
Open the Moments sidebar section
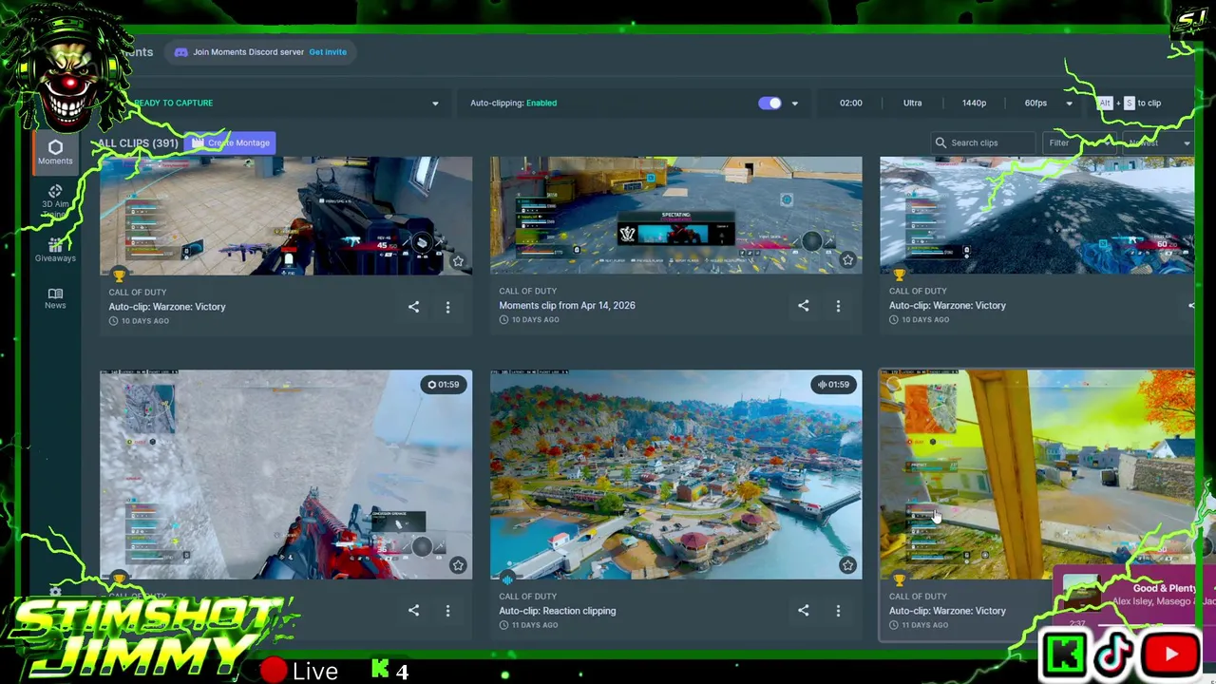click(55, 152)
